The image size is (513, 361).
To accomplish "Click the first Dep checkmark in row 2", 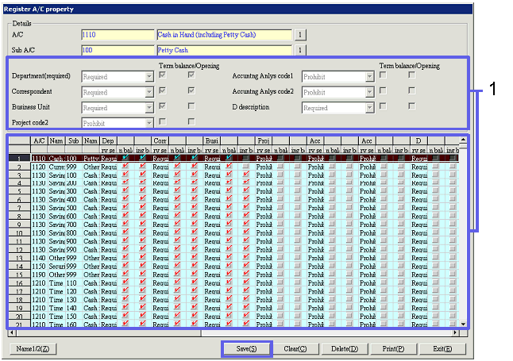I will tap(125, 167).
